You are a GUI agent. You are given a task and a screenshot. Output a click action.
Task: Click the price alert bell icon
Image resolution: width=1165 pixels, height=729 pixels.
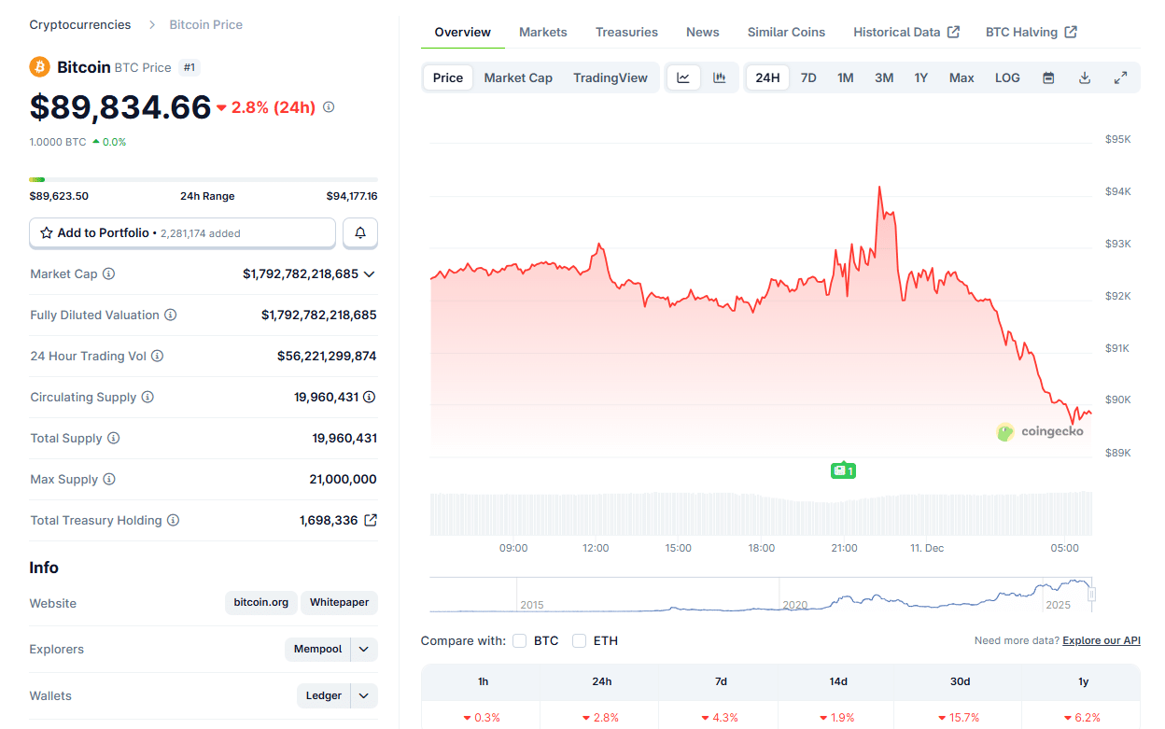click(x=360, y=232)
